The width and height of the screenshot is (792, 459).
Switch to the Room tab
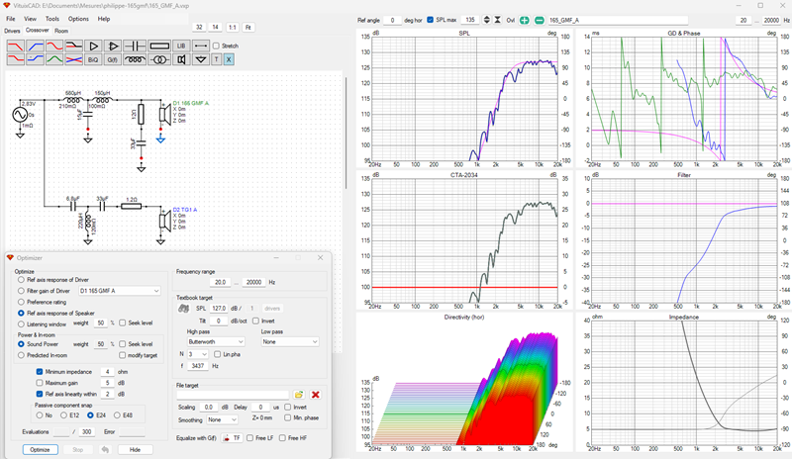[x=61, y=31]
